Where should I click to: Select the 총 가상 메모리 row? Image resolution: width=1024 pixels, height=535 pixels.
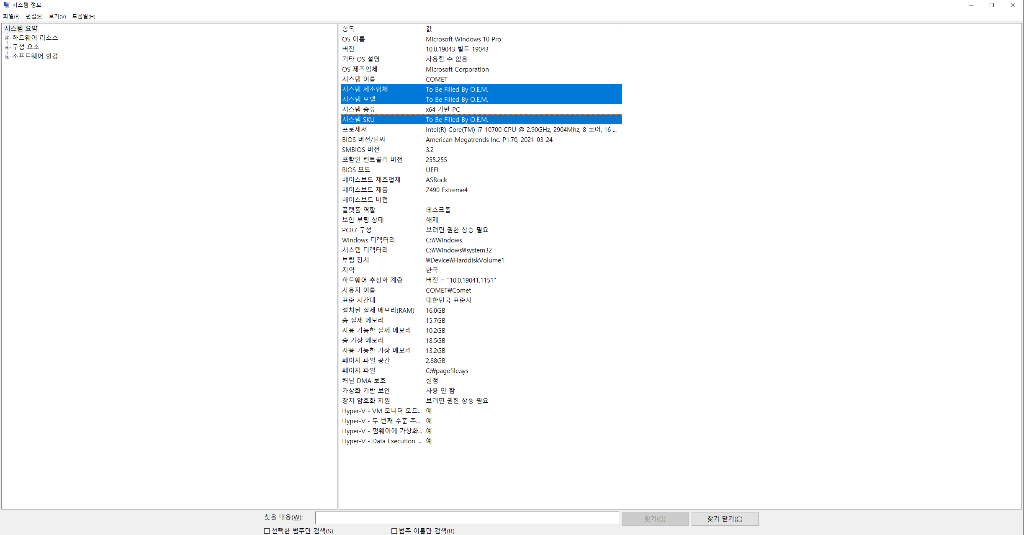pyautogui.click(x=481, y=340)
